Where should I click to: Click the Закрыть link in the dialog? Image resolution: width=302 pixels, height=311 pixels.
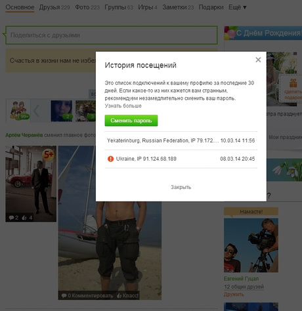181,187
